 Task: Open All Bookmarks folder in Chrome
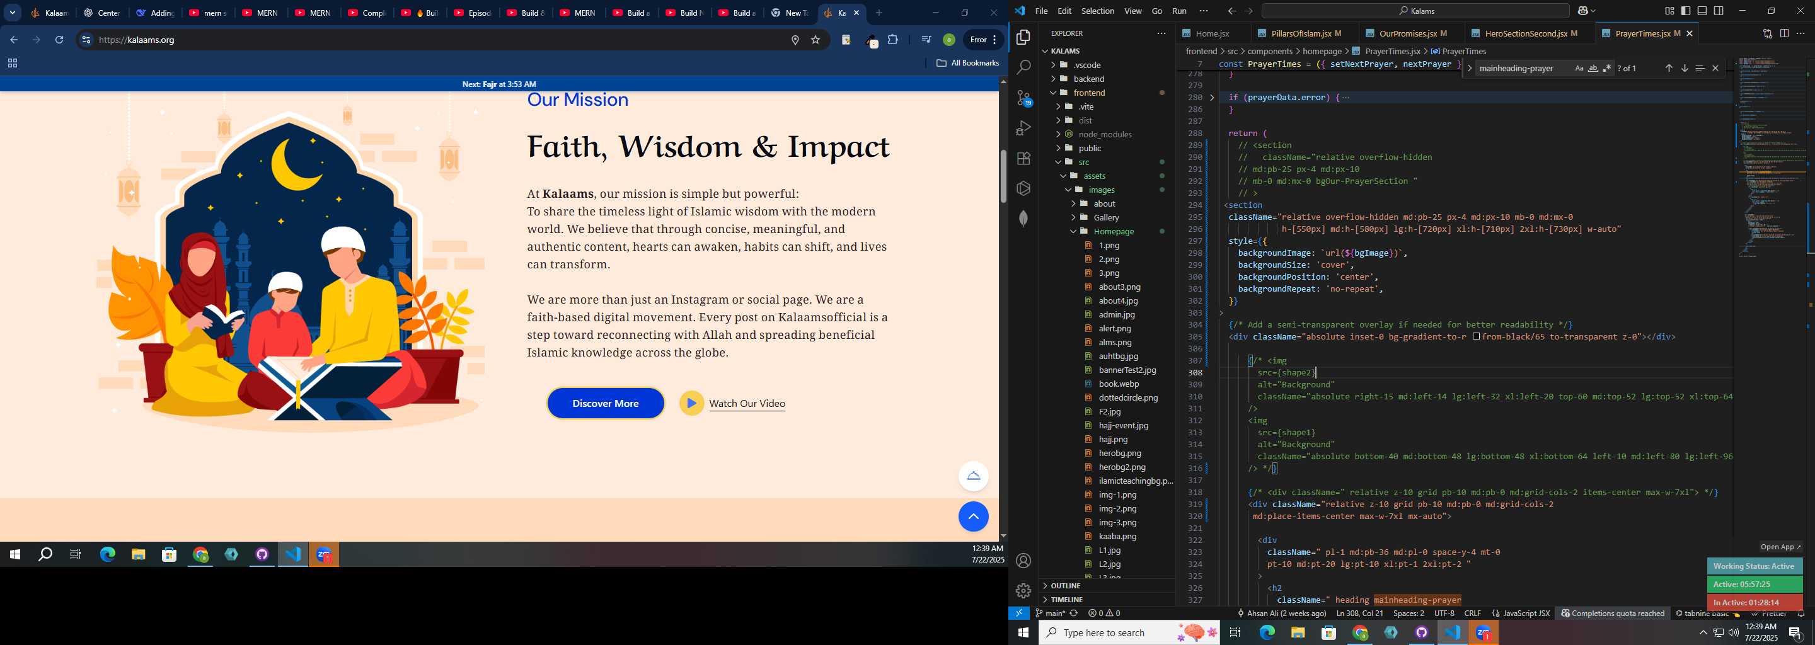click(x=967, y=64)
